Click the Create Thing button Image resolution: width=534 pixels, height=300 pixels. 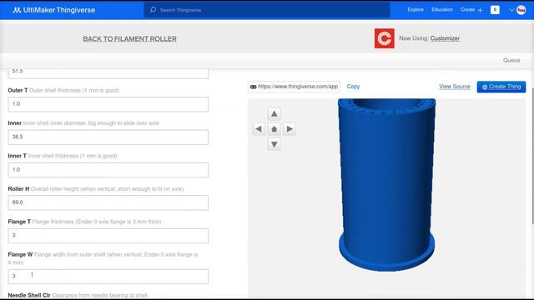501,87
